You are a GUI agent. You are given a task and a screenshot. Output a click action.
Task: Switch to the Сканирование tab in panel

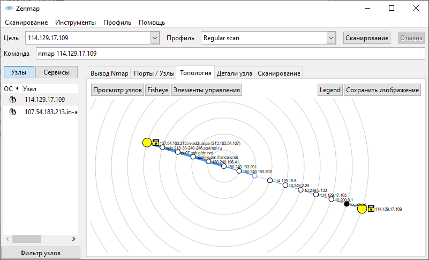pyautogui.click(x=279, y=73)
